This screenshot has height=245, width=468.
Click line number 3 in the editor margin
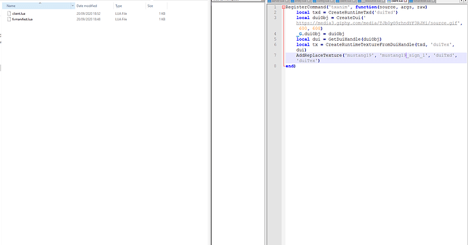pos(275,18)
